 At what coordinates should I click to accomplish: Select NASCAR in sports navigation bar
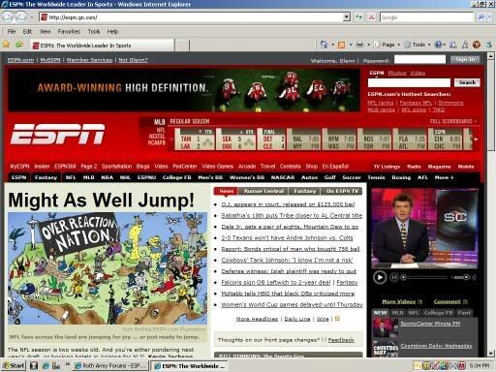(x=283, y=177)
